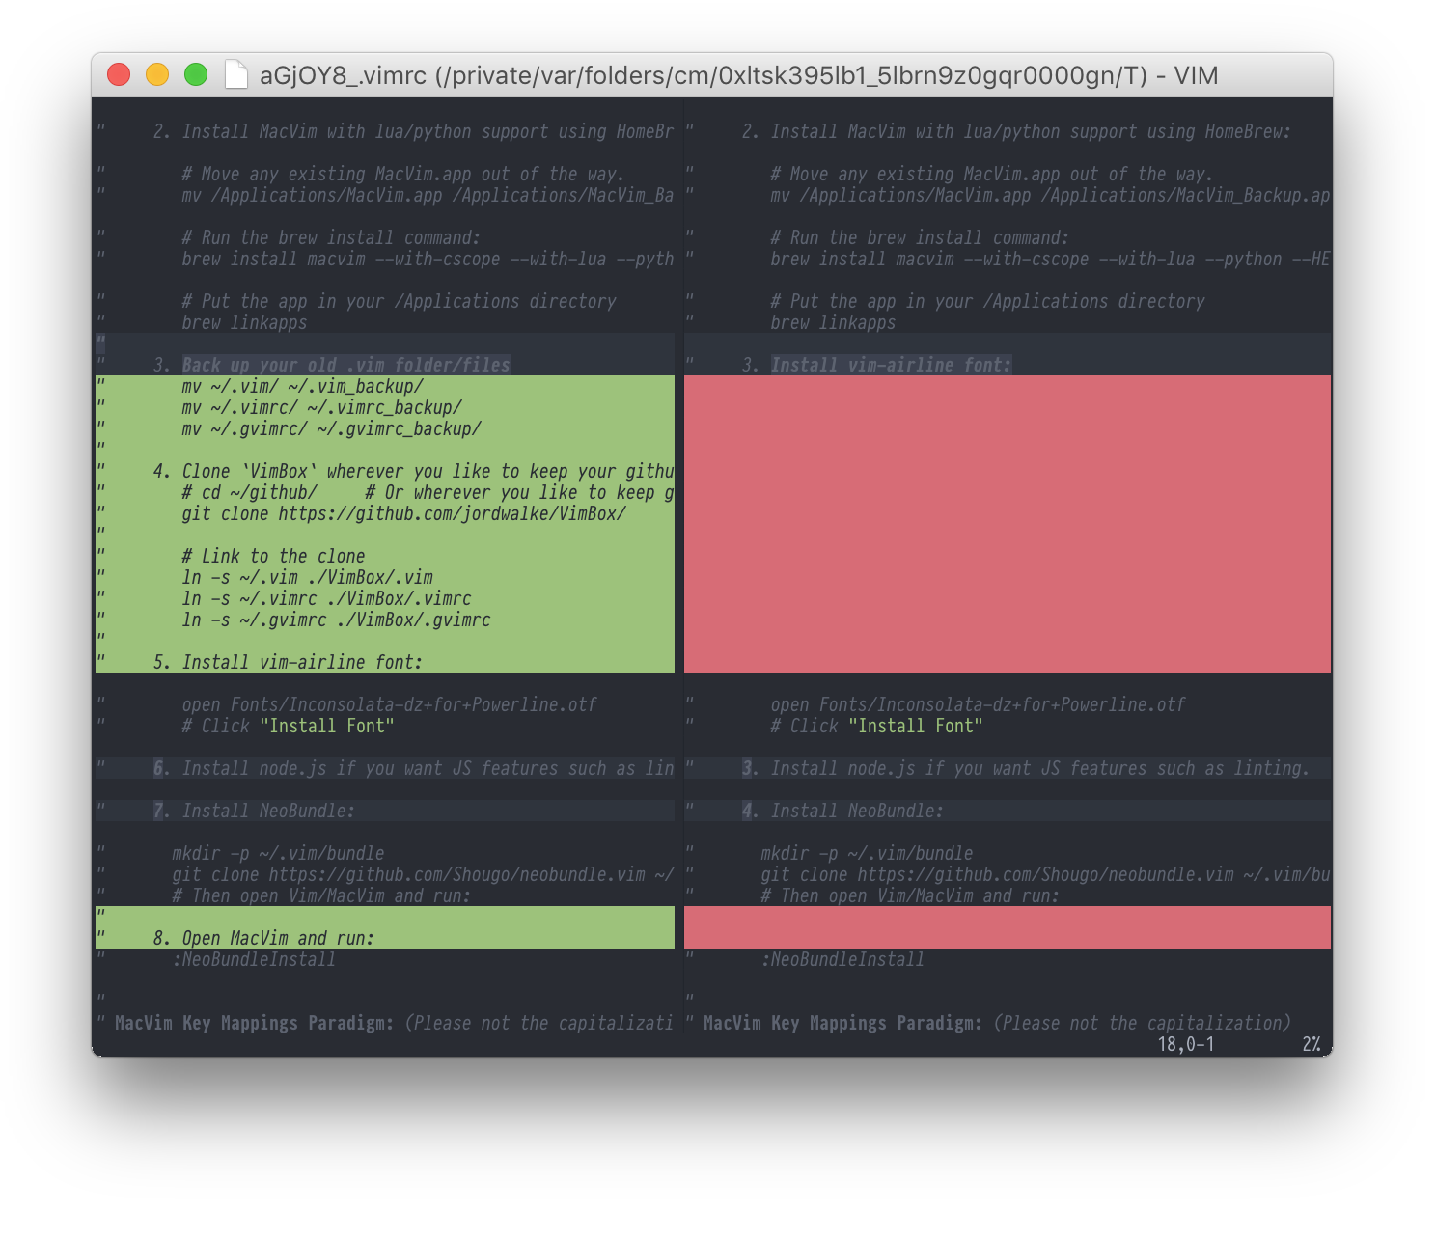
Task: Click '4. Install NeoBundle:' in right pane
Action: pyautogui.click(x=842, y=811)
